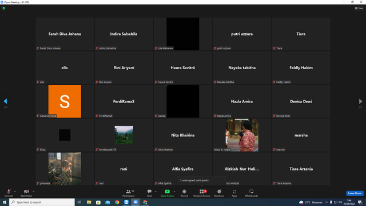Viewport: 366px width, 206px height.
Task: Click the Haura Savitrii tile name
Action: coord(183,68)
